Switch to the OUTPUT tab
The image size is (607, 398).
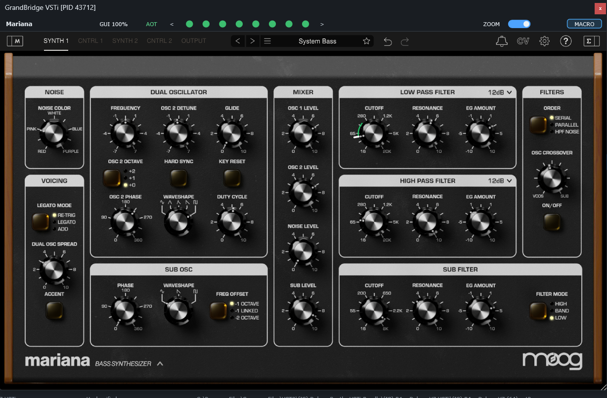click(x=194, y=41)
